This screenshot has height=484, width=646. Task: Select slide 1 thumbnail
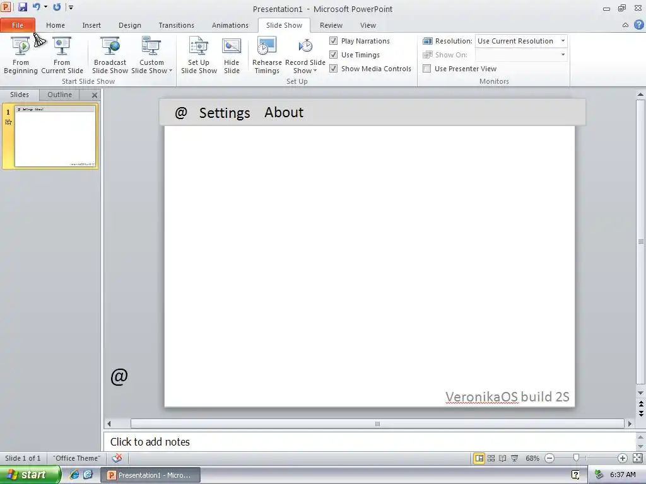(55, 137)
